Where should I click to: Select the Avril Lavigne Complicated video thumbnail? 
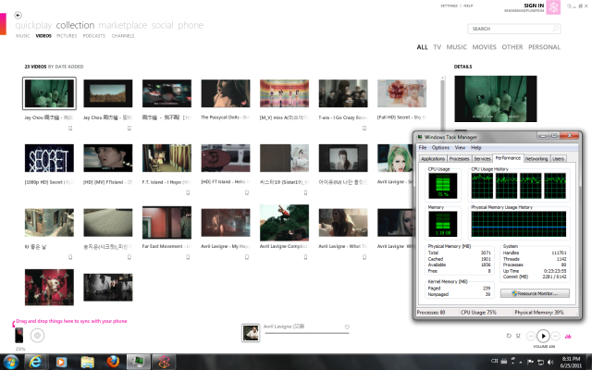(x=284, y=223)
